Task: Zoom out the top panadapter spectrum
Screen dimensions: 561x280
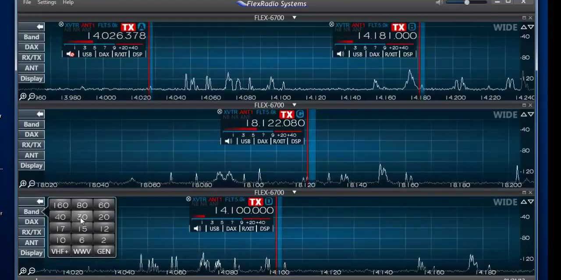Action: pyautogui.click(x=32, y=97)
